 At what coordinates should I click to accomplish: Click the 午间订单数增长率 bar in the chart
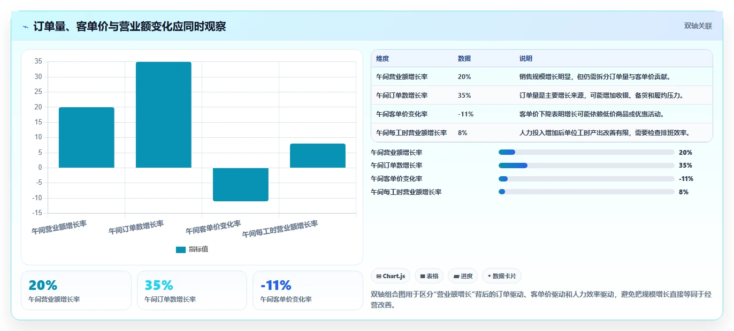(x=164, y=115)
